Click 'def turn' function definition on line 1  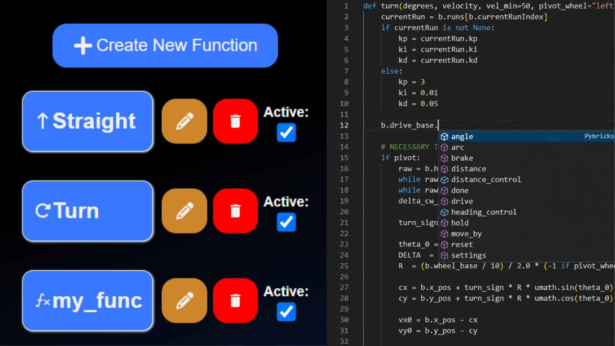[381, 6]
